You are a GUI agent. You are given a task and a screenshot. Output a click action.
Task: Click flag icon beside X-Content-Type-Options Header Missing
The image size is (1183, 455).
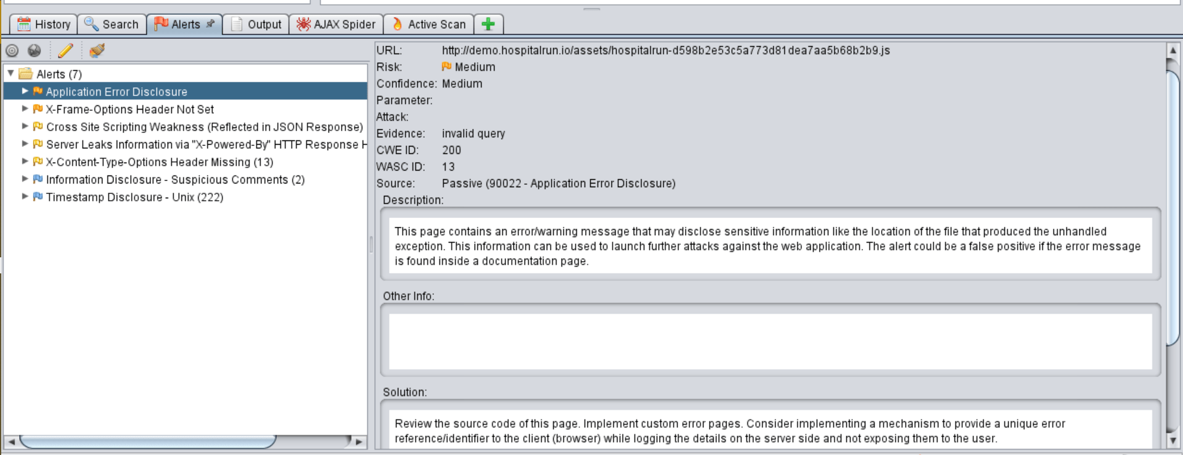tap(38, 161)
